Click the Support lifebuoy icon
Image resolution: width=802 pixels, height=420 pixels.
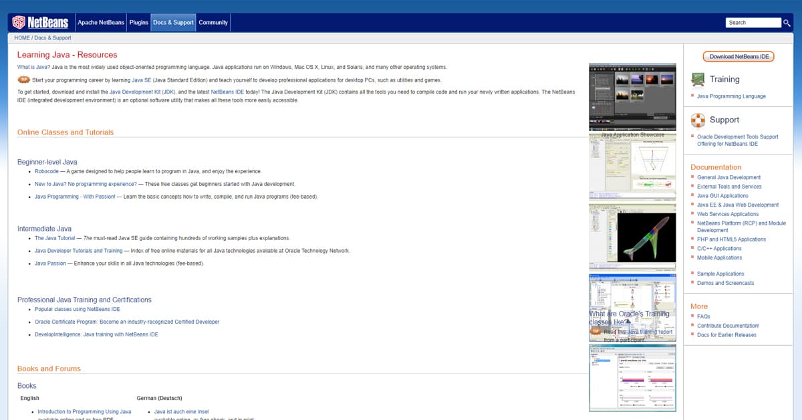(x=698, y=120)
